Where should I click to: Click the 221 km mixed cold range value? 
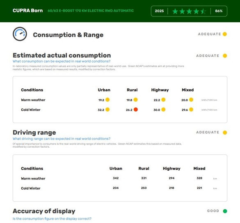(x=199, y=188)
